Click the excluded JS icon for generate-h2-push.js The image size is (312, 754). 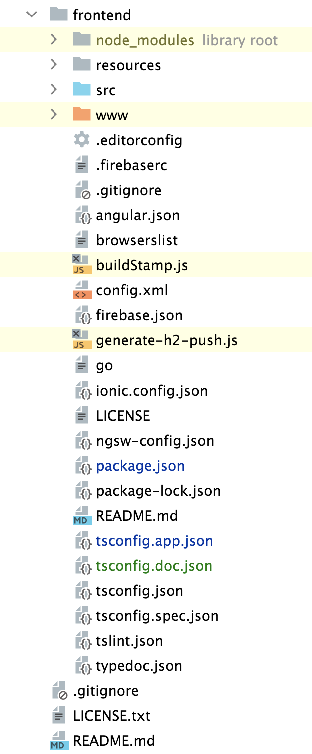(80, 340)
